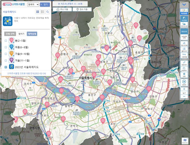The image size is (190, 145).
Task: Toggle the 여름(6~8월) layer checkbox
Action: click(6, 47)
